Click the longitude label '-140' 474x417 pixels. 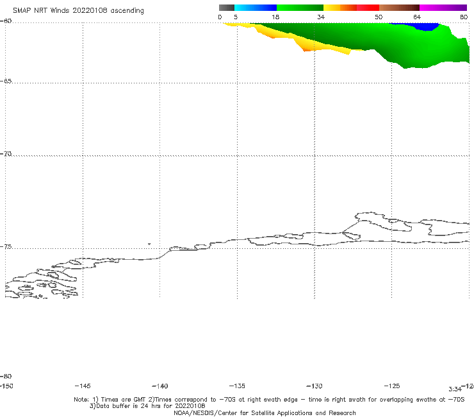coord(160,386)
